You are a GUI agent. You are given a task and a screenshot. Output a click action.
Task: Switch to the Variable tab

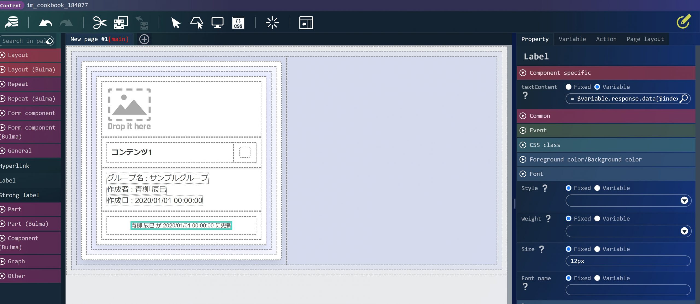click(572, 39)
